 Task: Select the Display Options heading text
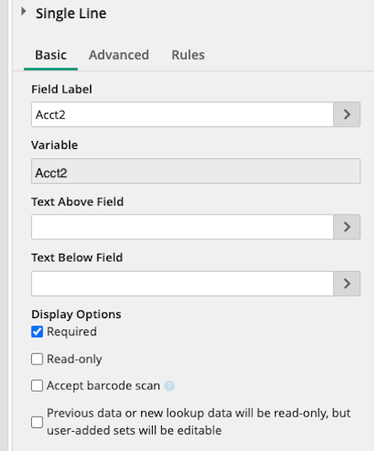pyautogui.click(x=76, y=315)
